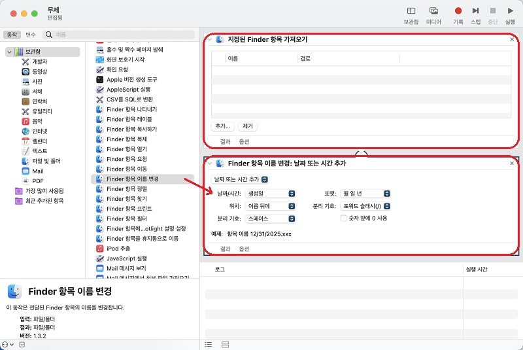Open 옵션 in Finder 항목 이름 변경
This screenshot has width=523, height=350.
pyautogui.click(x=244, y=249)
